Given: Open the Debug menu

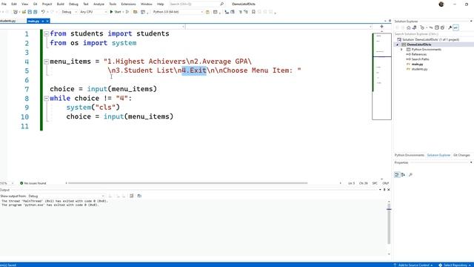Looking at the screenshot, I should click(x=73, y=4).
